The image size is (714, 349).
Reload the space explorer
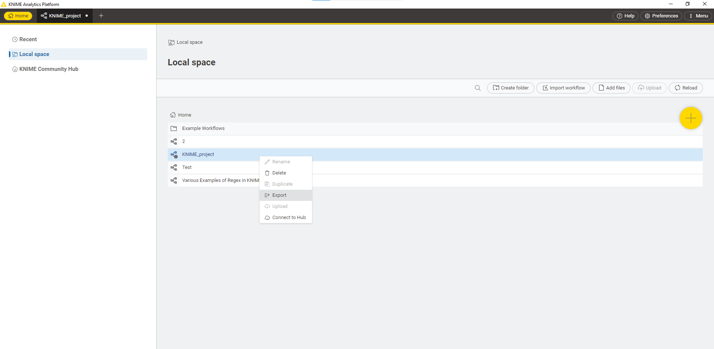(686, 88)
